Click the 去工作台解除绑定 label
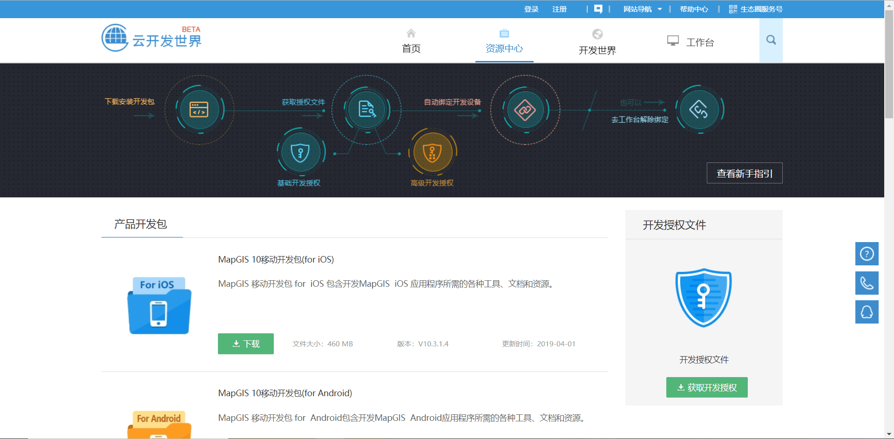 (640, 120)
